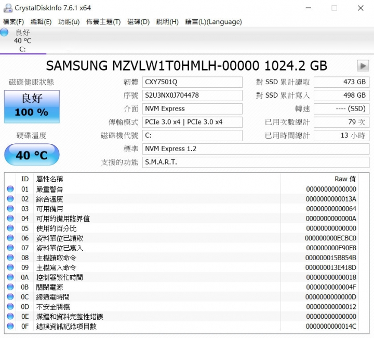374x338 pixels.
Task: Minimize the CrystalDiskInfo window
Action: point(309,8)
